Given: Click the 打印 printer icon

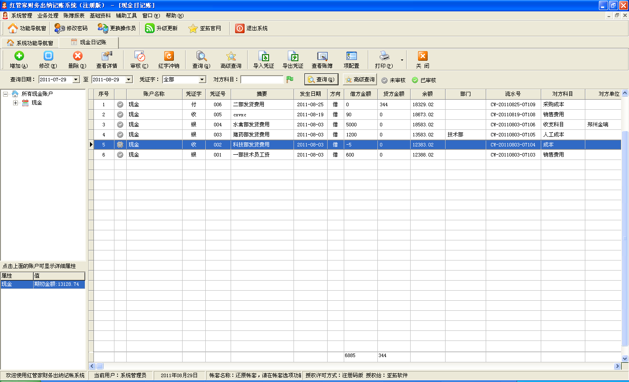Looking at the screenshot, I should coord(384,56).
